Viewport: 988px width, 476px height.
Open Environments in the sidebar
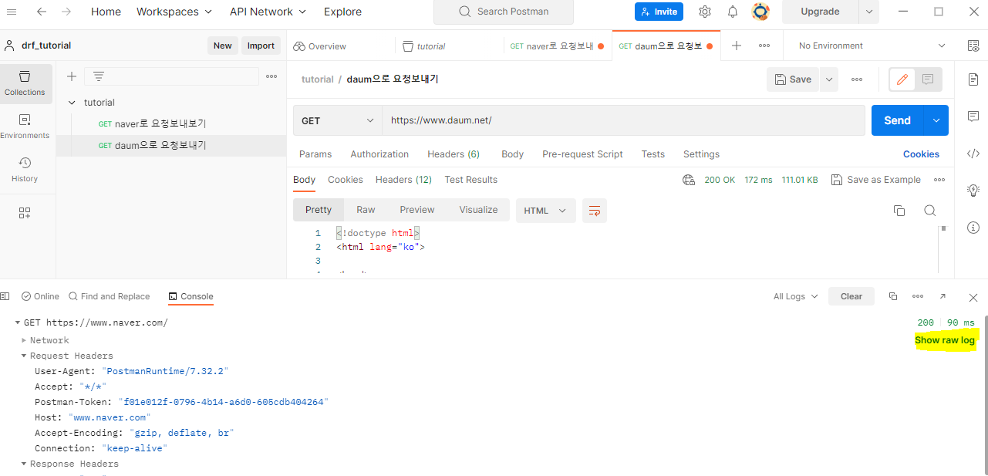click(25, 127)
